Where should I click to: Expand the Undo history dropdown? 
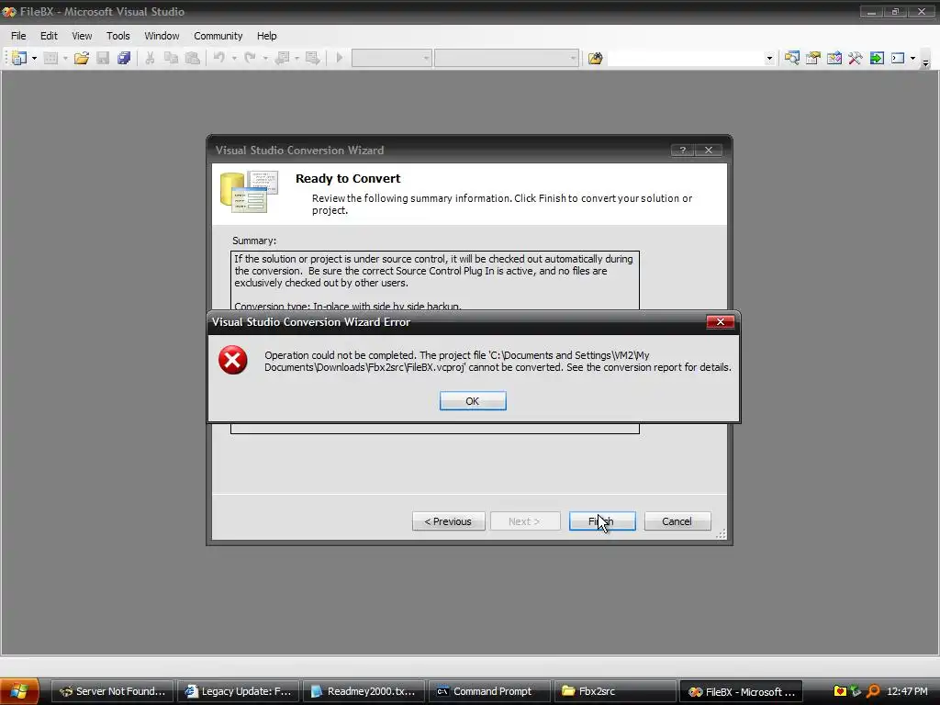click(234, 58)
